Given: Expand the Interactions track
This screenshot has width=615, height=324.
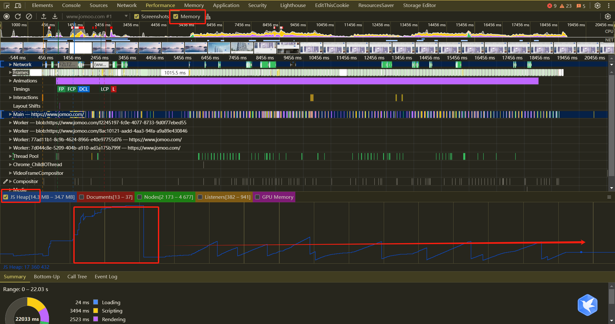Looking at the screenshot, I should pos(11,97).
